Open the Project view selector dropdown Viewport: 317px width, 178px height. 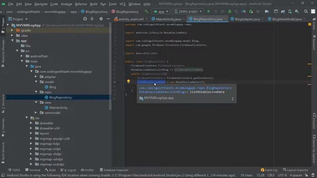18,19
